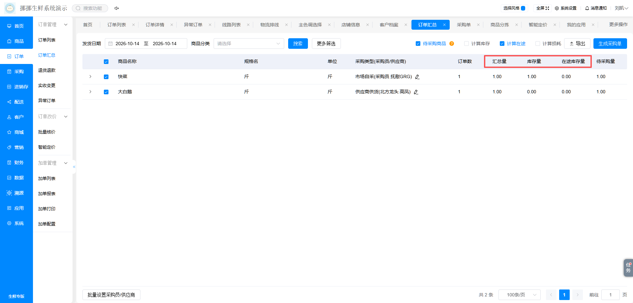Enable the 计算损耗 checkbox
The image size is (633, 303).
(x=538, y=44)
